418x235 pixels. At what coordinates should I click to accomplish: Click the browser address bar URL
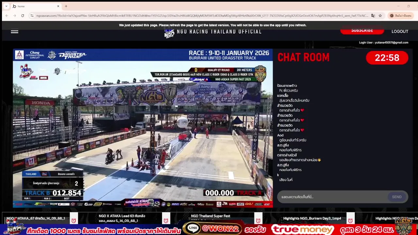[x=202, y=16]
